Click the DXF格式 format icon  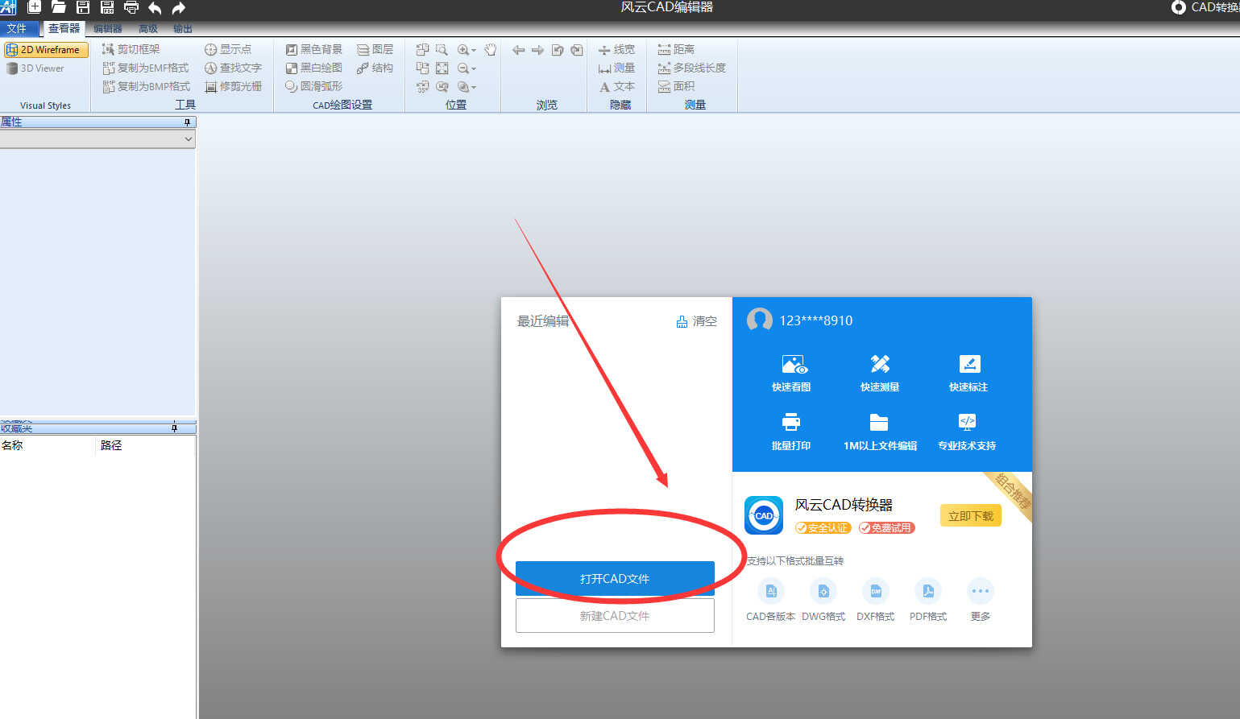876,591
